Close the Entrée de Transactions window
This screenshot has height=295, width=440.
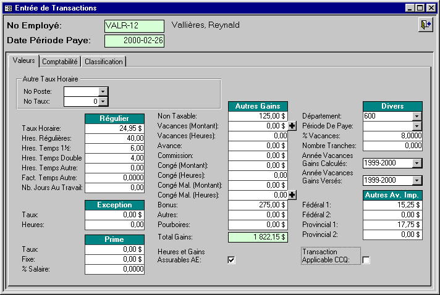431,8
